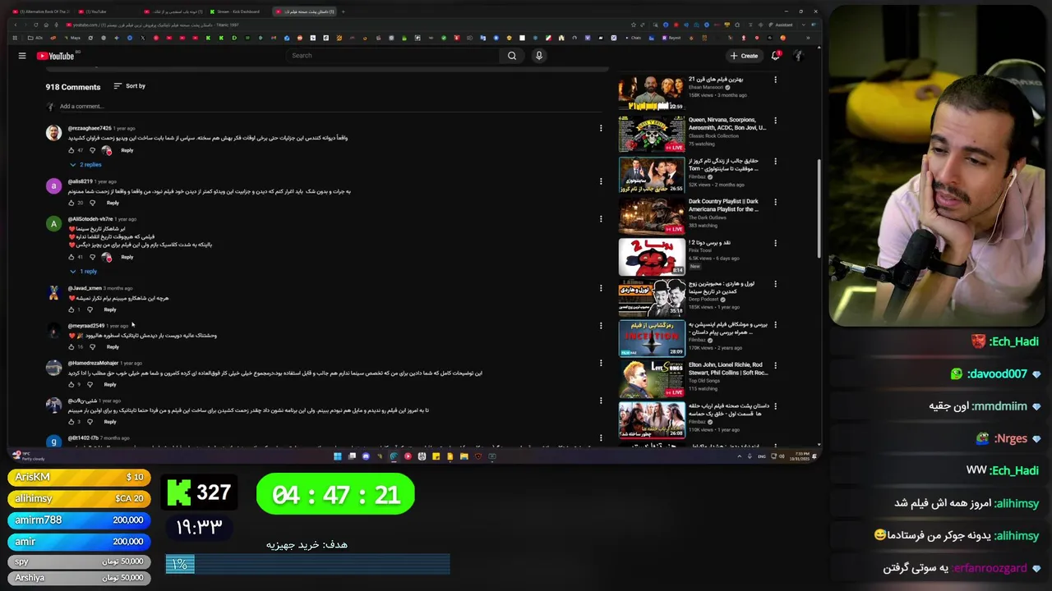Open the account avatar menu
This screenshot has width=1052, height=591.
pos(798,56)
